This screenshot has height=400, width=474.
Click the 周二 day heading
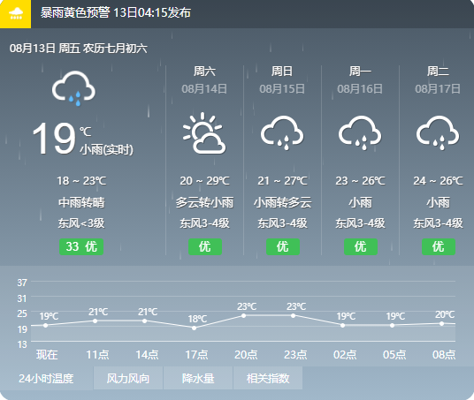point(438,72)
